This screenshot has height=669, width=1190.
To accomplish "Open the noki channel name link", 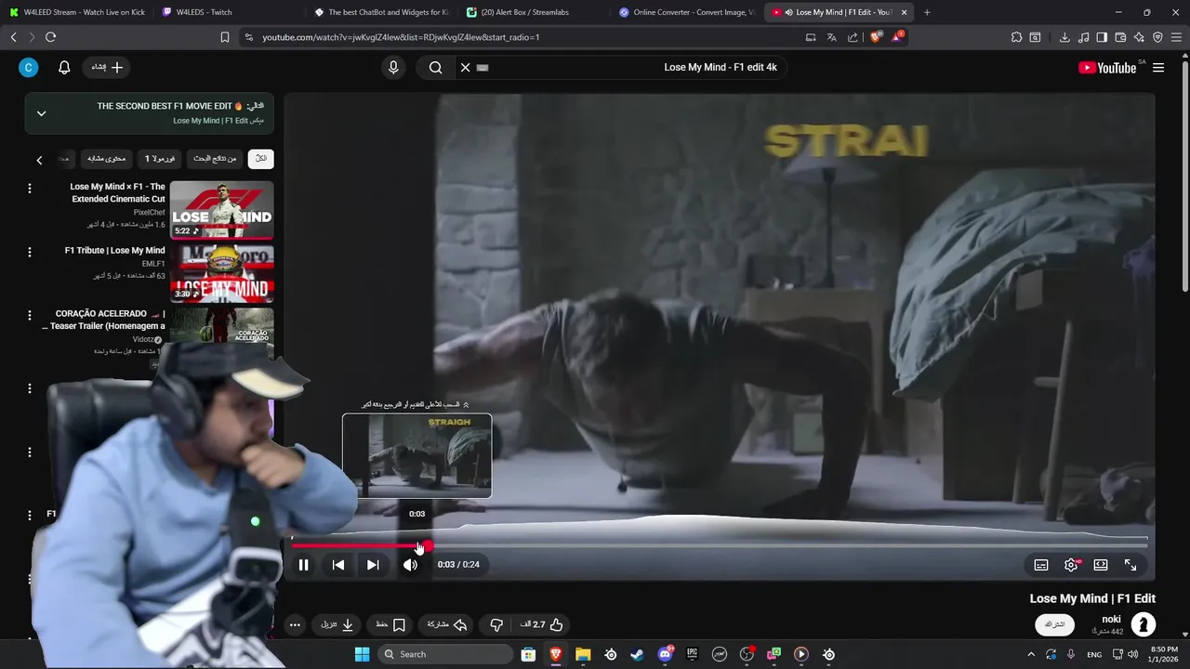I will [x=1111, y=619].
